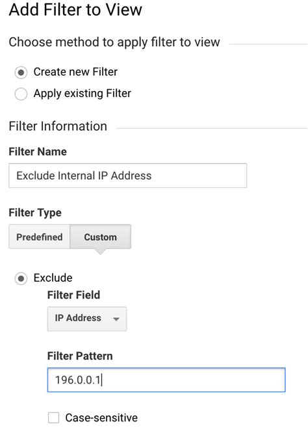Click the Filter Type label

point(35,213)
